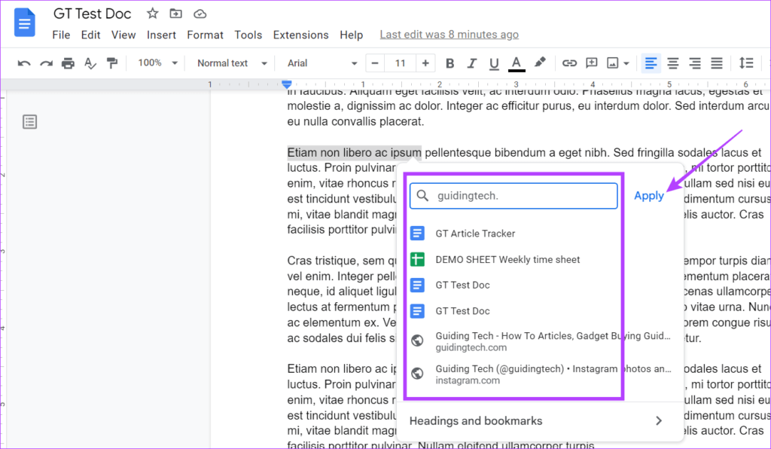Click the add comment icon
This screenshot has height=449, width=771.
[592, 63]
